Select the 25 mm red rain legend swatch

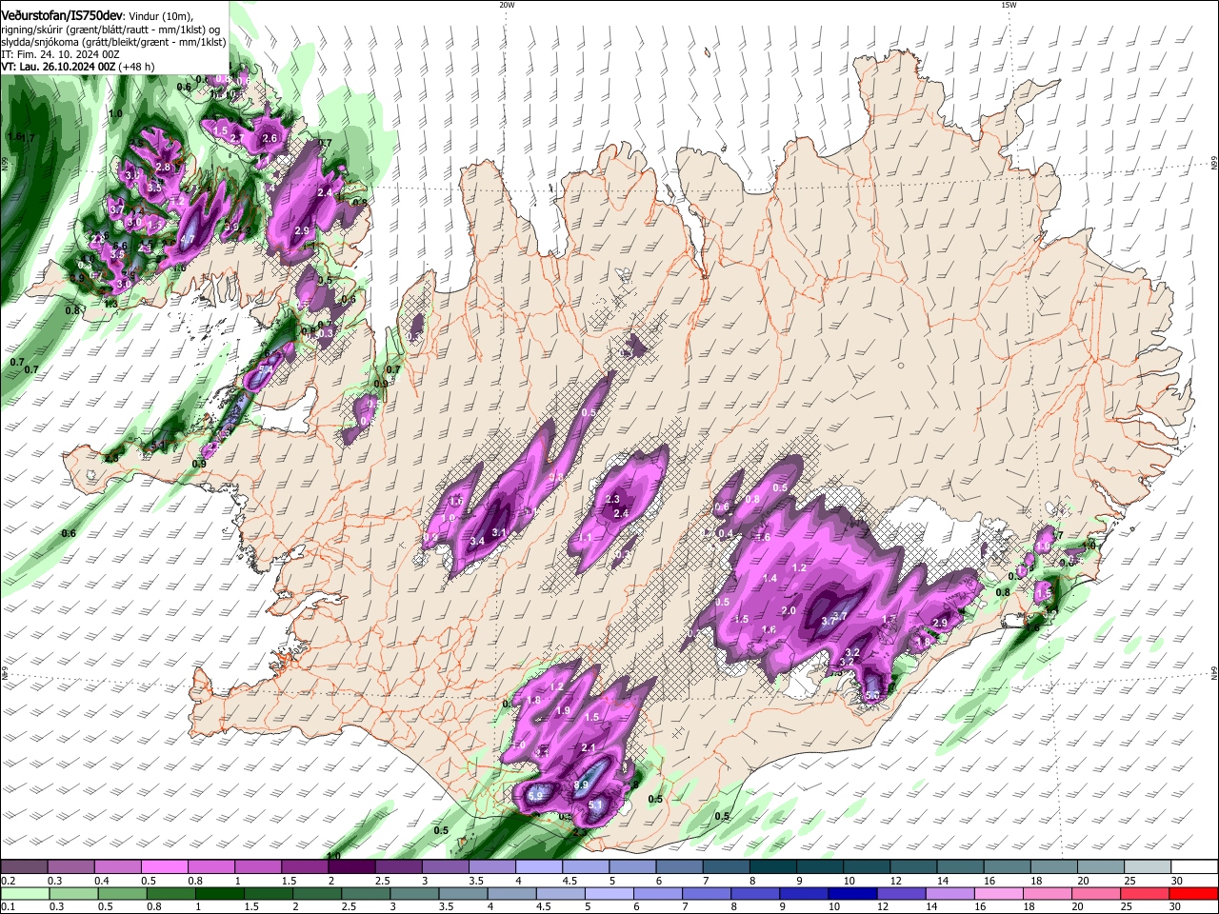[x=1146, y=893]
